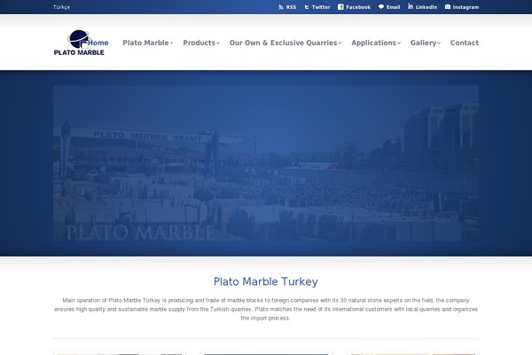Screen dimensions: 532x355
Task: Go to the Home menu item
Action: click(98, 43)
